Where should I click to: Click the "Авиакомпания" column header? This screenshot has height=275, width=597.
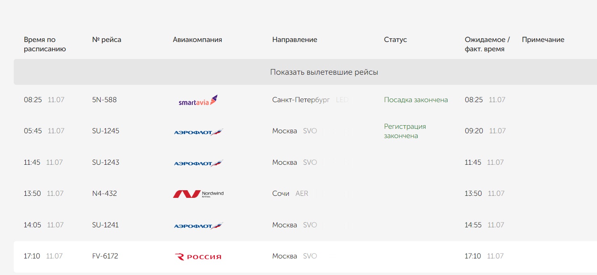[x=197, y=40]
